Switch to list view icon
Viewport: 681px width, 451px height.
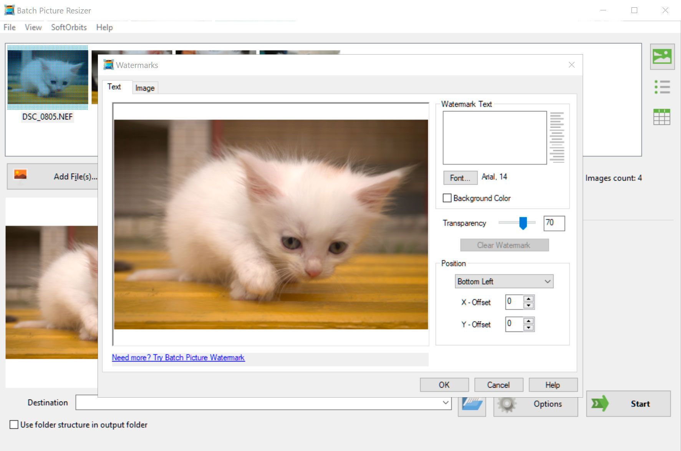click(x=662, y=87)
